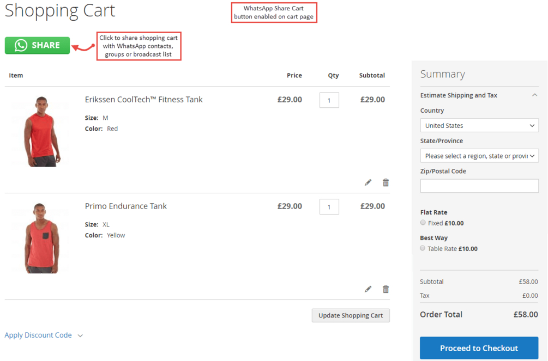Open Primo Endurance Tank product link
548x361 pixels.
pyautogui.click(x=125, y=206)
